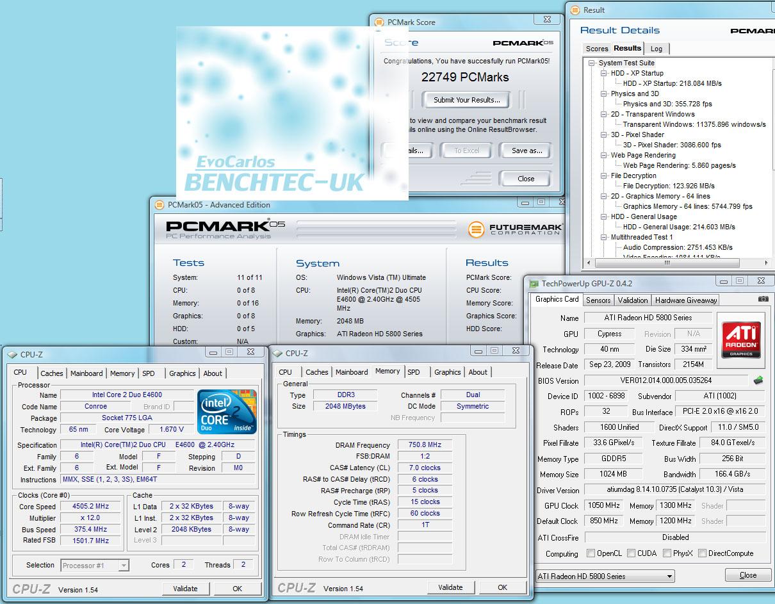775x604 pixels.
Task: Click the Result tree scroll-right arrow
Action: tap(766, 263)
